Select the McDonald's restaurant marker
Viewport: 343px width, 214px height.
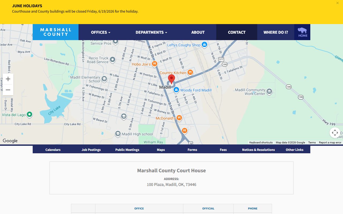[179, 118]
